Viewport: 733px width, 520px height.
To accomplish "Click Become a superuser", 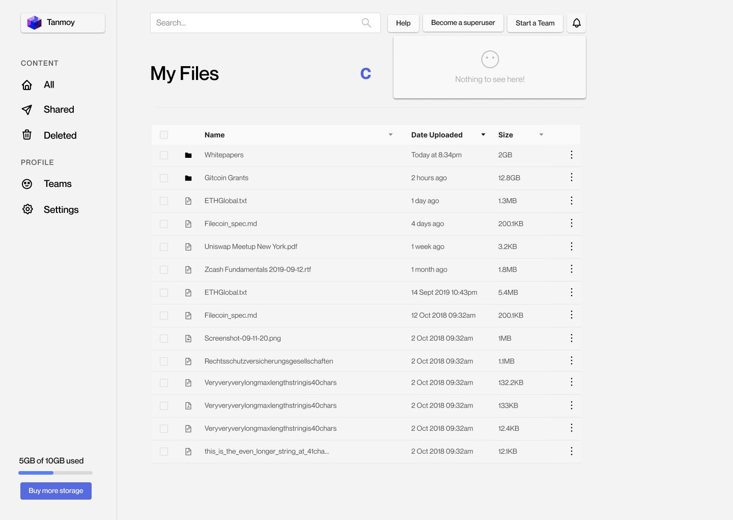I will [463, 22].
